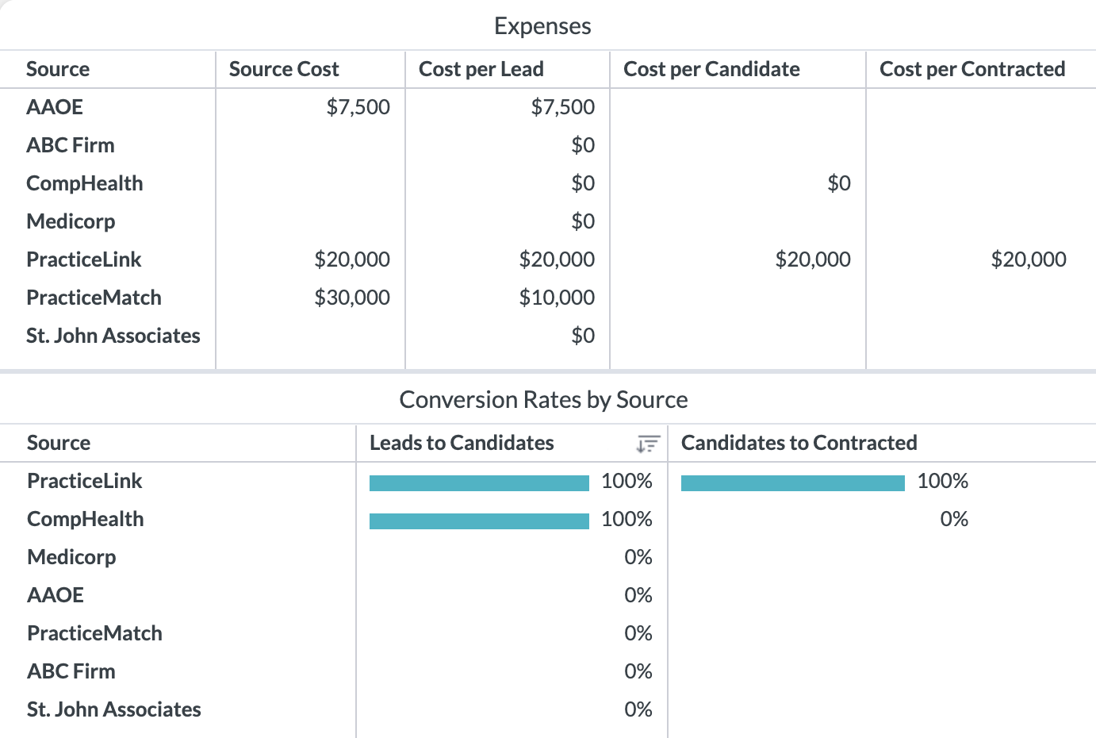Screen dimensions: 1096x738
Task: Click Source header in Expenses table
Action: [x=58, y=69]
